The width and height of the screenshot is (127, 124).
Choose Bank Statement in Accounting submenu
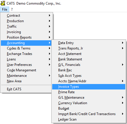[89, 59]
